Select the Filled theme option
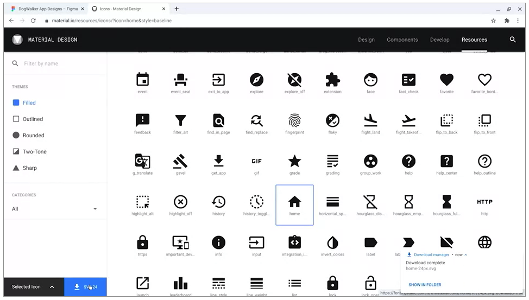 [24, 103]
